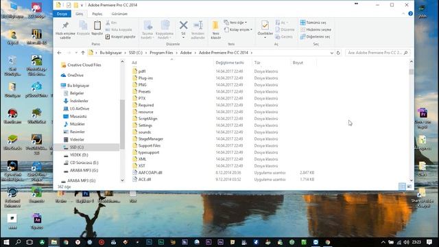Click the Yeniden adlandır rename icon

click(198, 25)
